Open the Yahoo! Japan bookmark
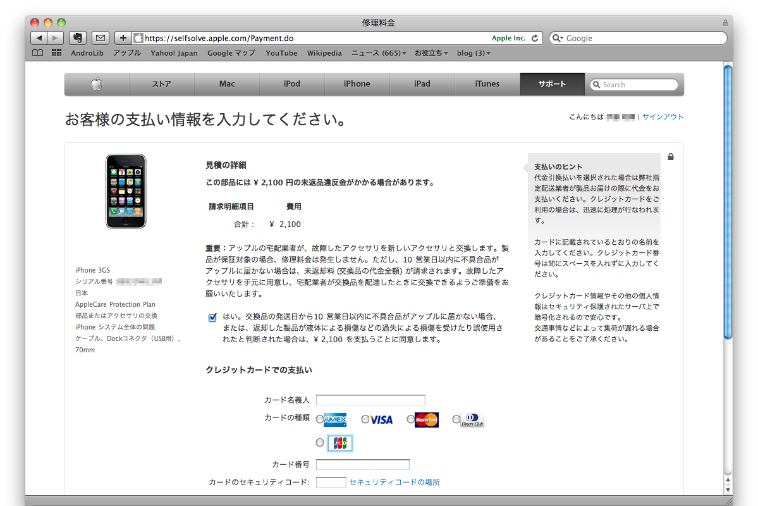The width and height of the screenshot is (758, 506). pos(174,53)
